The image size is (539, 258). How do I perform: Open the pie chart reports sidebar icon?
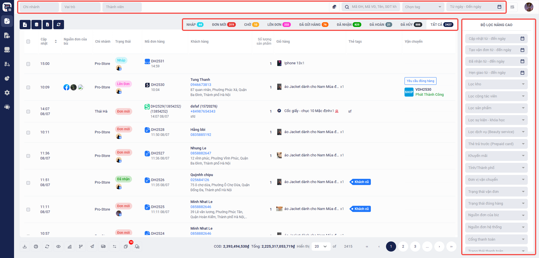coord(7,78)
